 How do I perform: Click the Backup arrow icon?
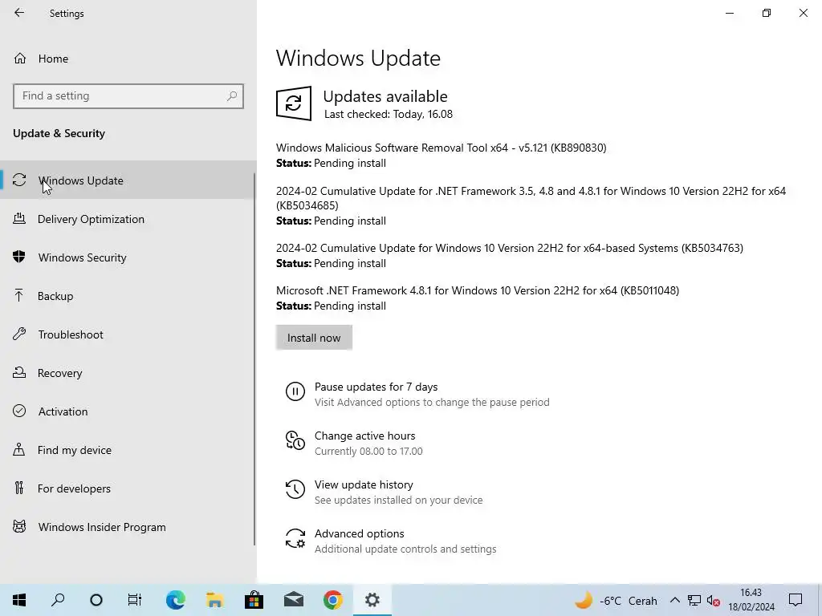click(x=19, y=295)
